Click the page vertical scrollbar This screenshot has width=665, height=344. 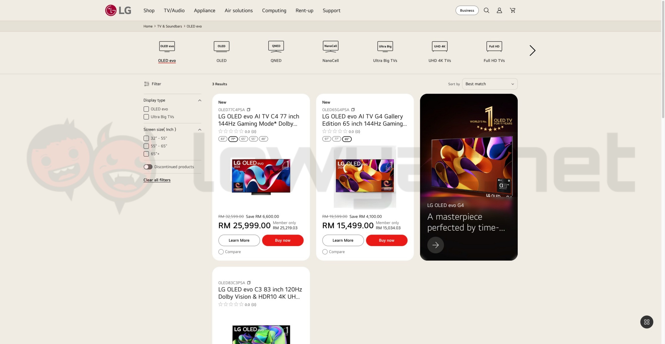[x=663, y=60]
